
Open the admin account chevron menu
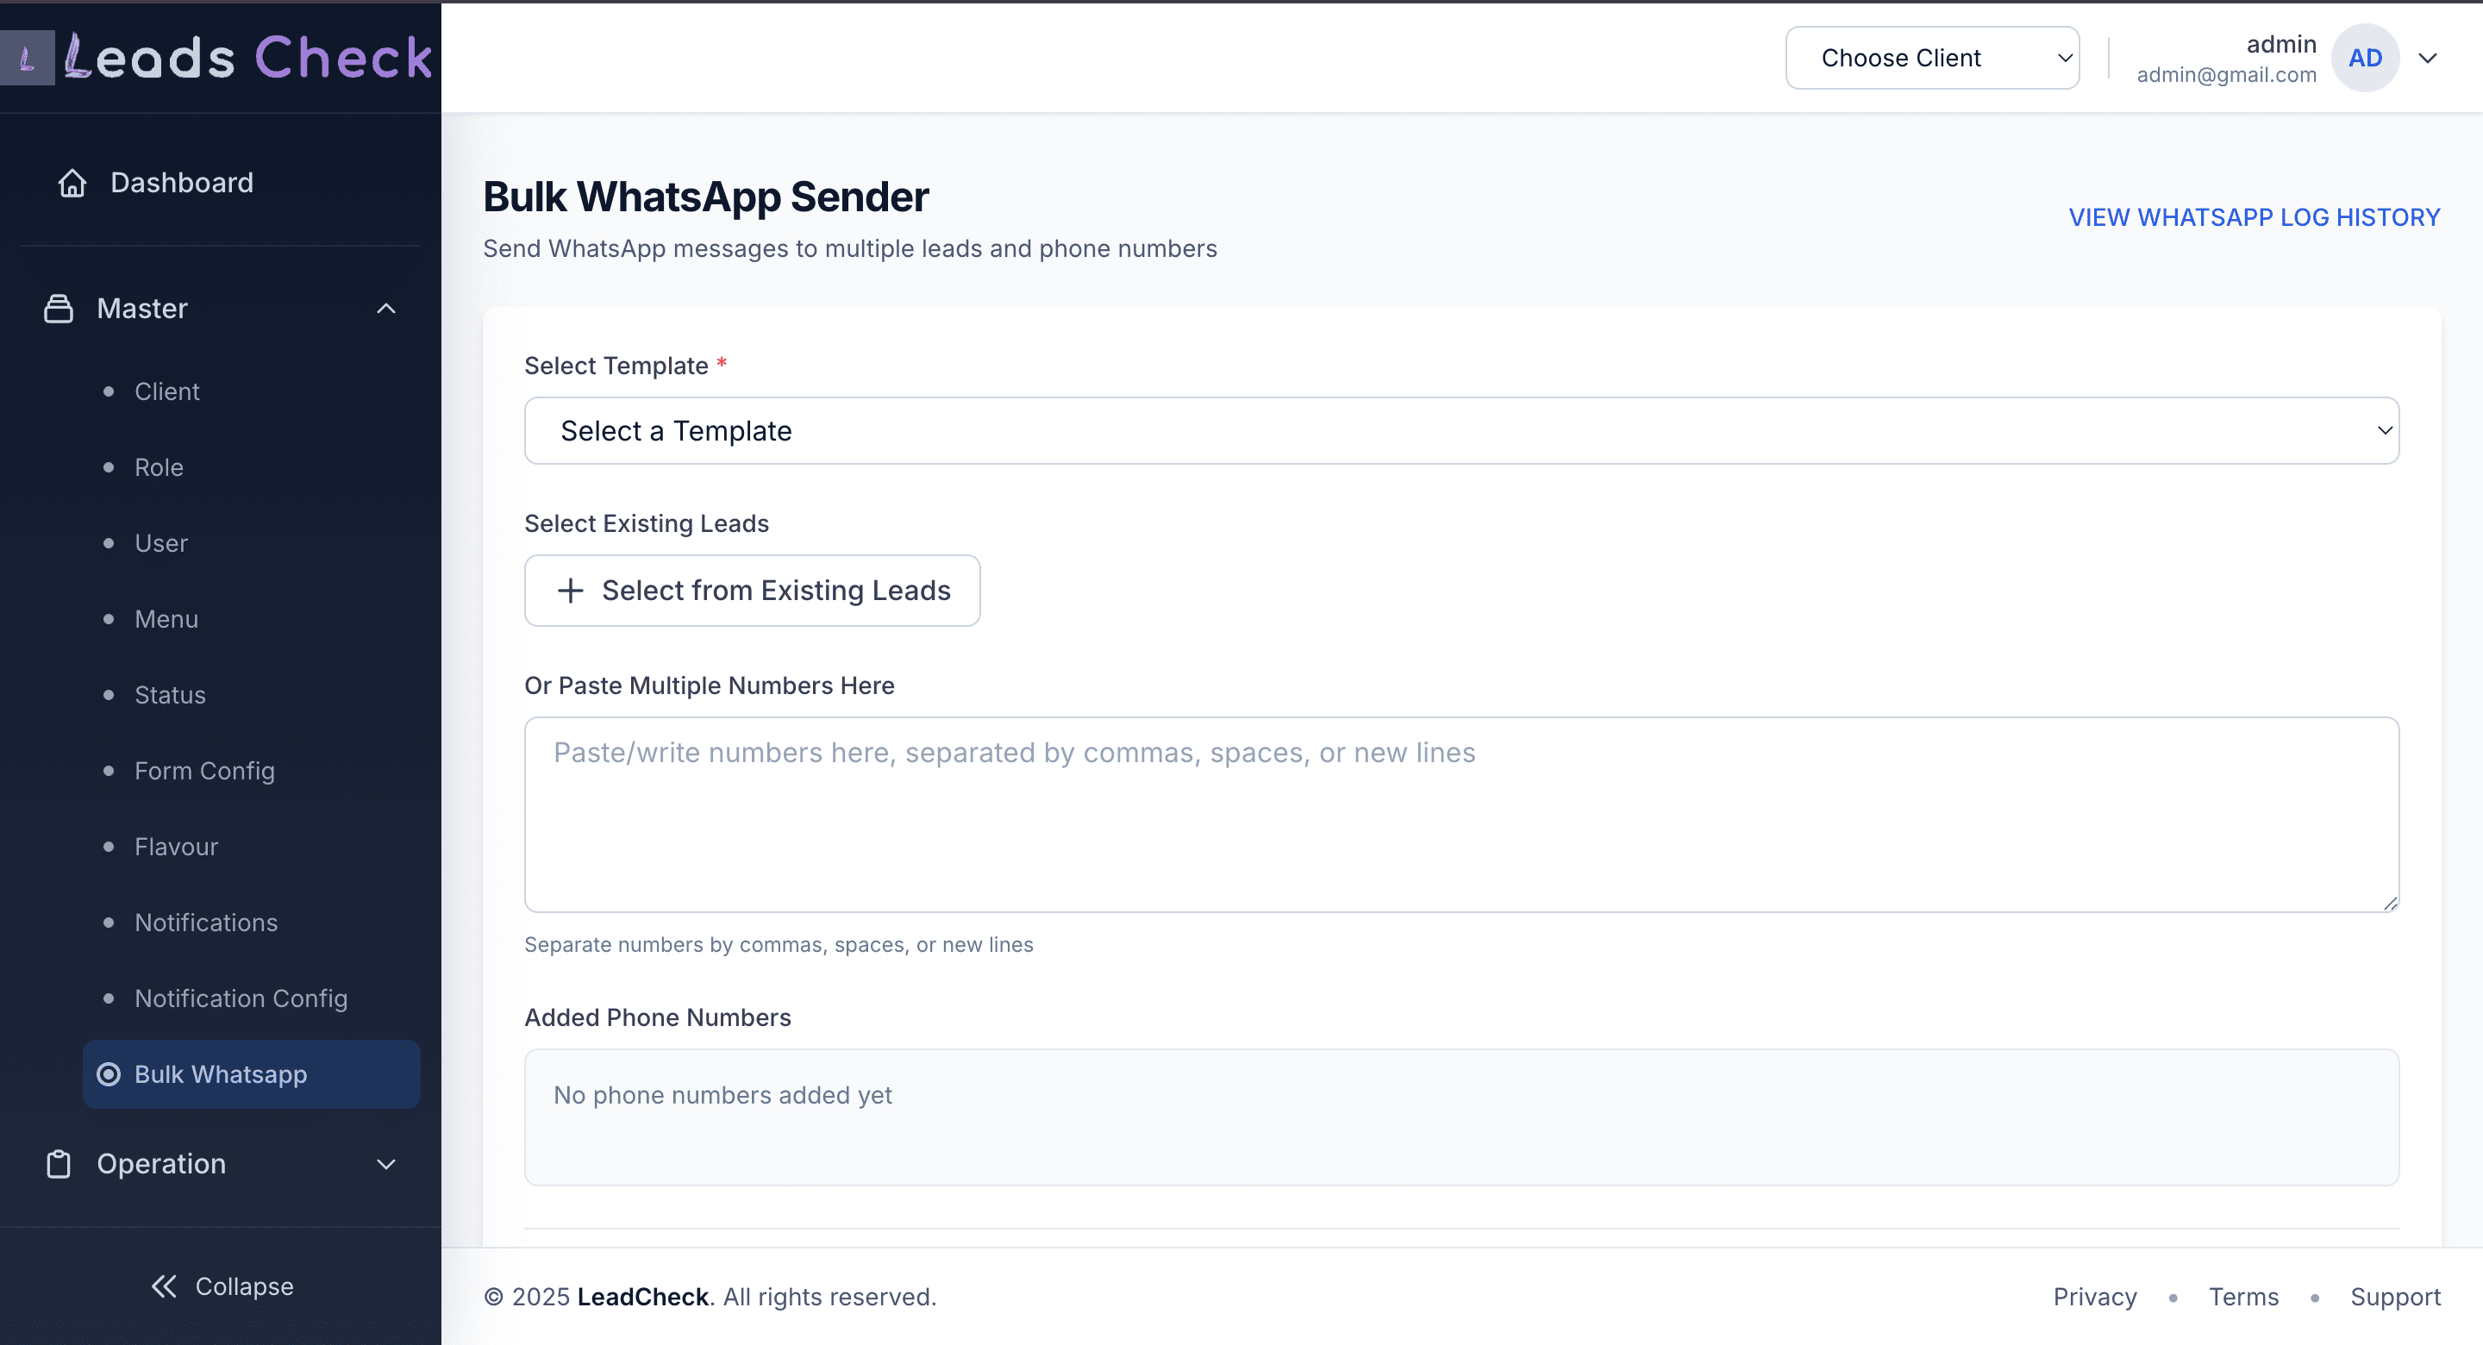[2429, 59]
